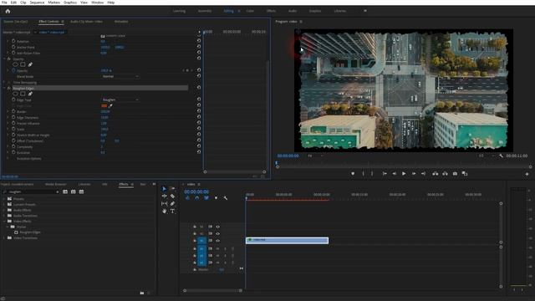Expand Lumetri Presets folder
The image size is (535, 301).
click(4, 204)
